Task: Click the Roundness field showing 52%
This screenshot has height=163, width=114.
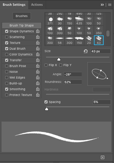Action: click(73, 82)
